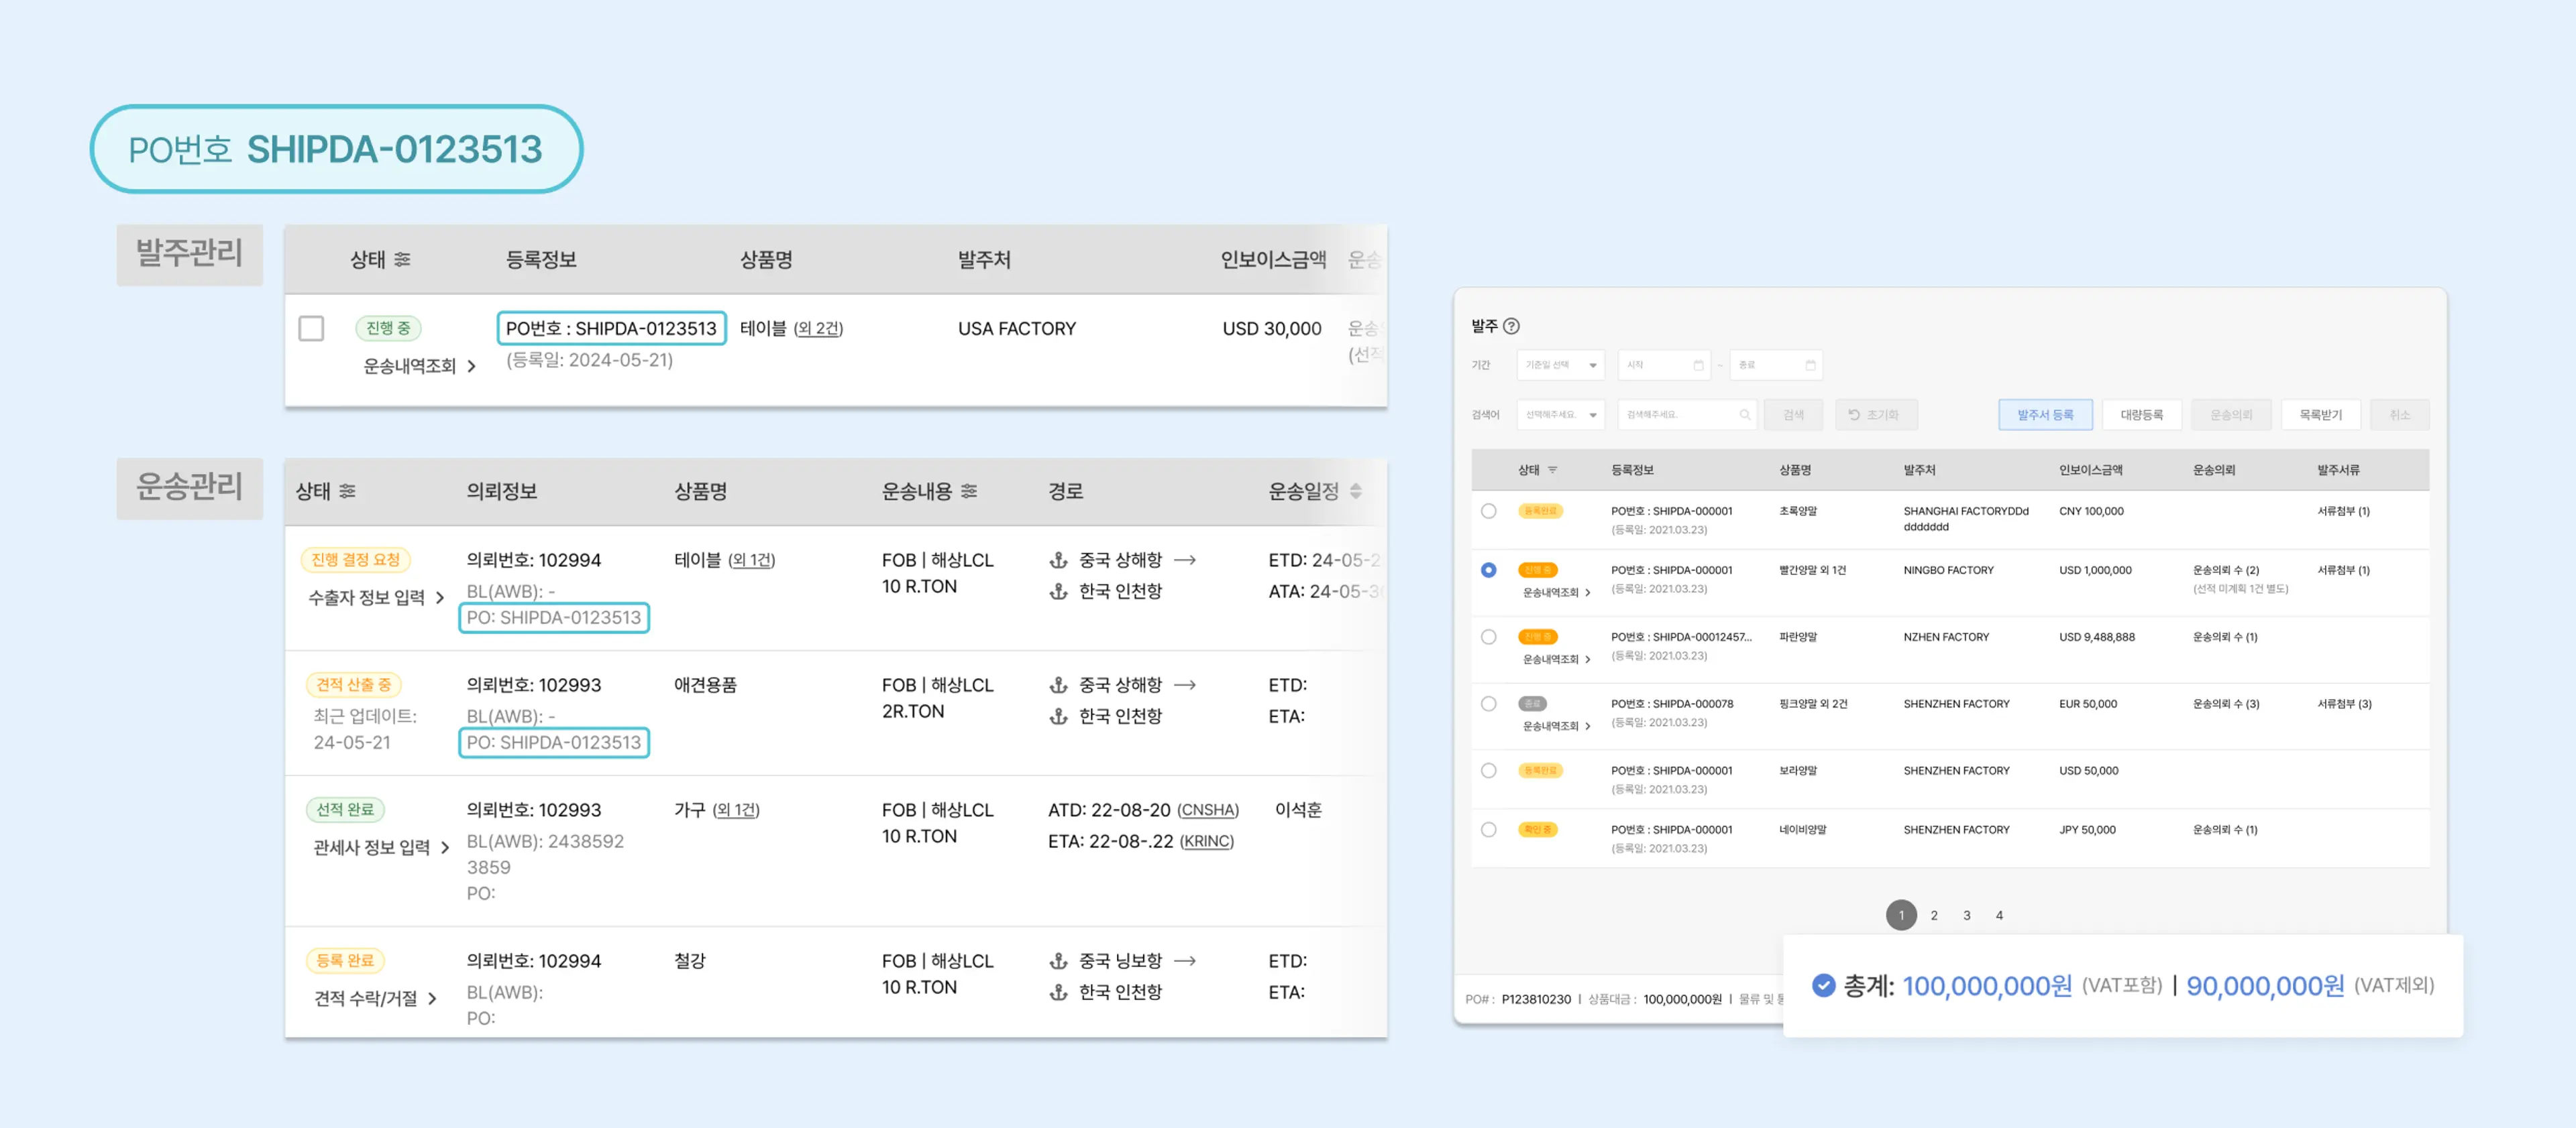The image size is (2576, 1128).
Task: Tick the checkbox on the USA FACTORY row
Action: pyautogui.click(x=311, y=328)
